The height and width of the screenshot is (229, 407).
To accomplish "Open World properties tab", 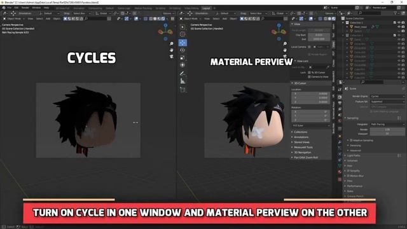I will pos(340,121).
